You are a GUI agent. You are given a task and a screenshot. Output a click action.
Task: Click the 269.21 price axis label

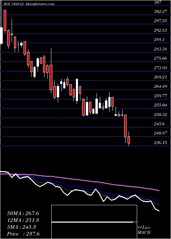(161, 77)
